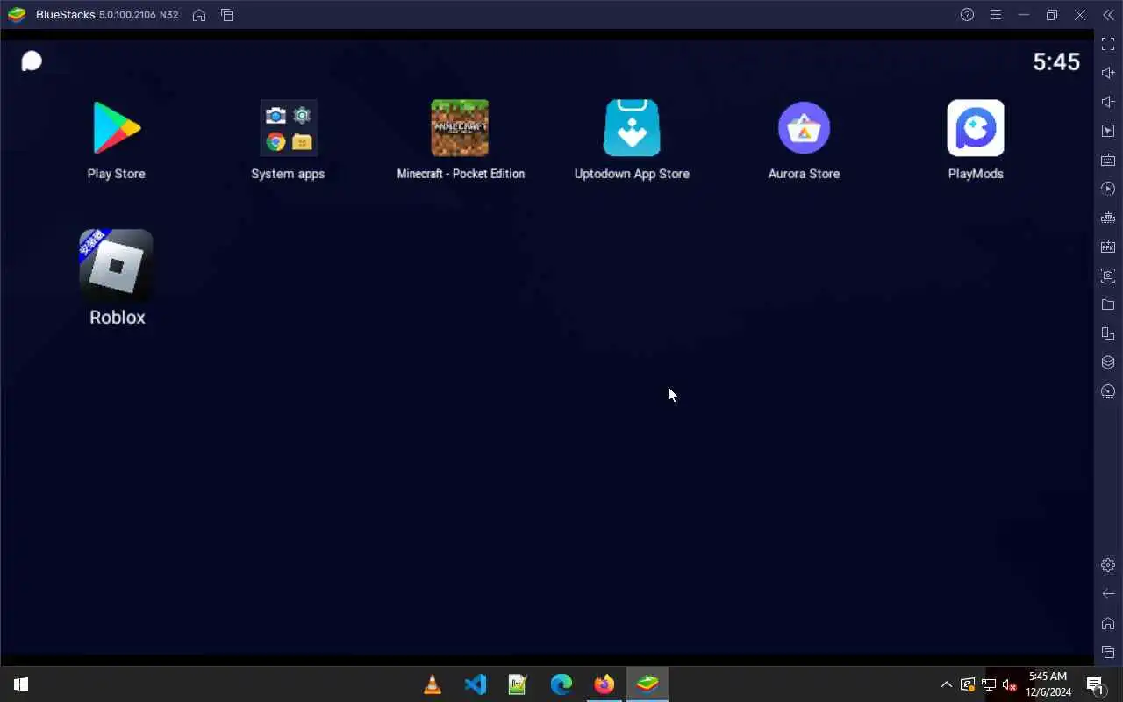Open multi-instance tabs icon in title bar
The image size is (1123, 702).
(x=227, y=15)
